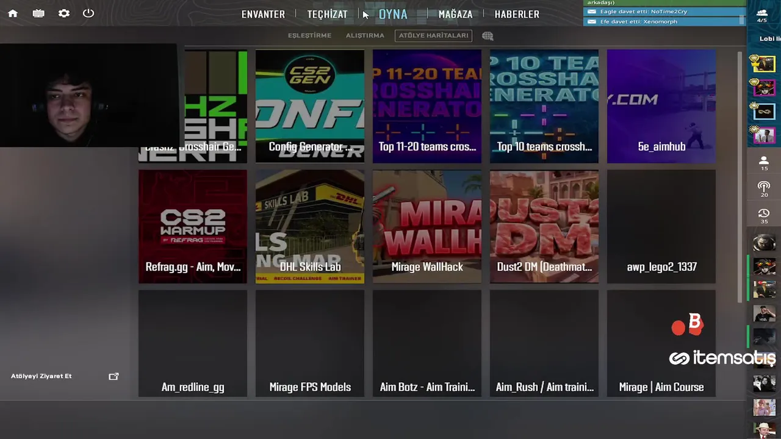Select the ALIŞTIRMA sub-tab
The image size is (781, 439).
[x=365, y=35]
